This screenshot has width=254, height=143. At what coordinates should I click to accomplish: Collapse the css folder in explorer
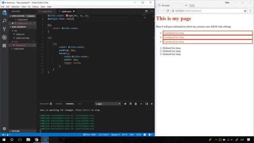[x=15, y=31]
